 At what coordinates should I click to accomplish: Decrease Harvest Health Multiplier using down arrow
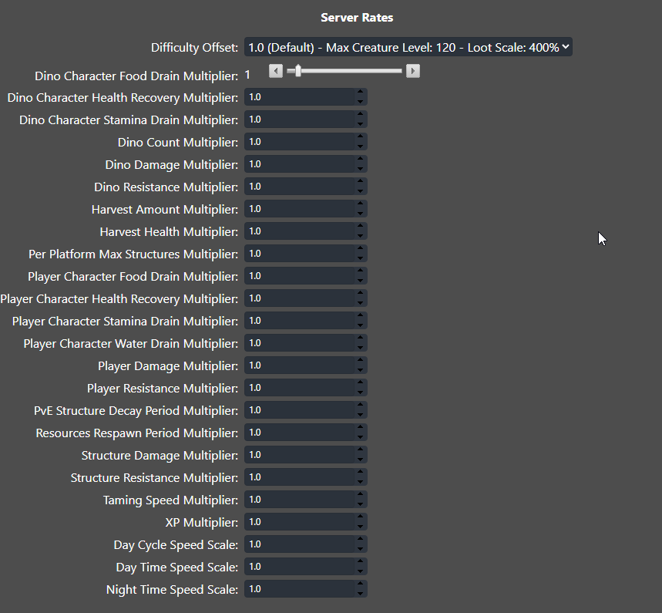tap(360, 235)
